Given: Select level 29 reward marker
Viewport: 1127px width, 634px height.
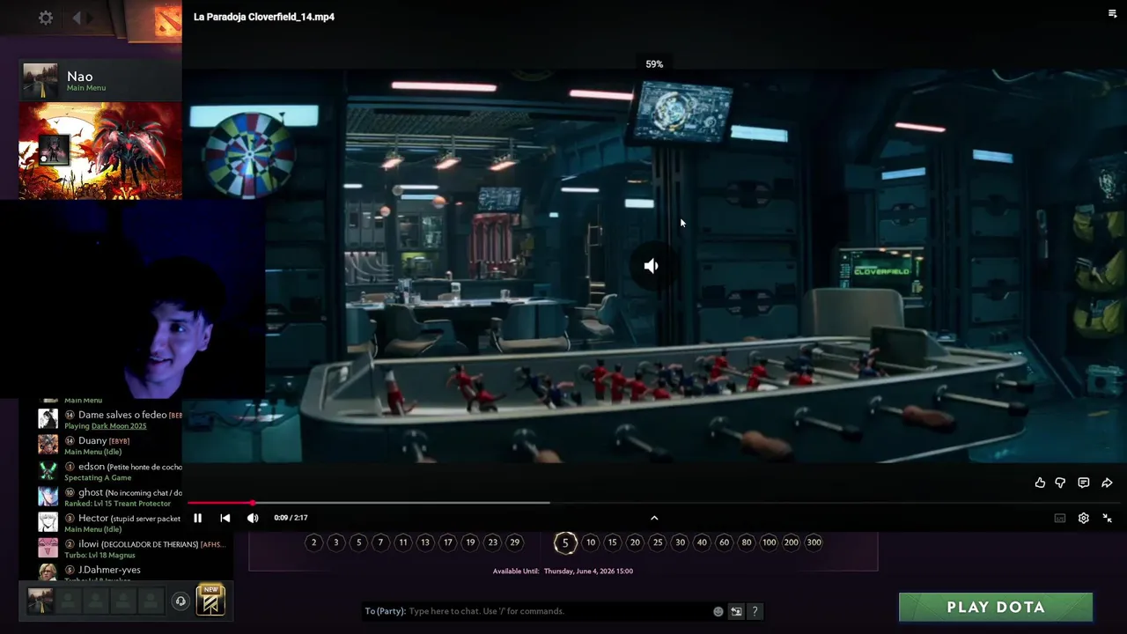Looking at the screenshot, I should [x=515, y=542].
